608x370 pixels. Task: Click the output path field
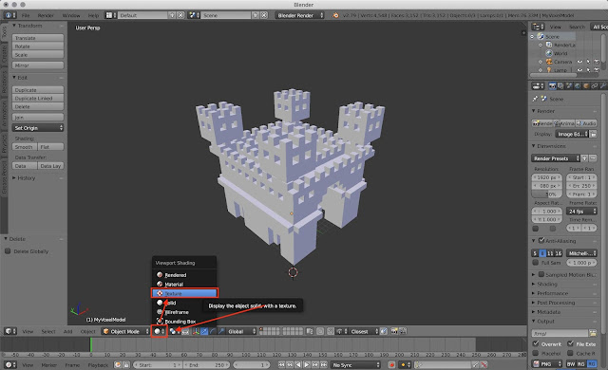(x=560, y=333)
